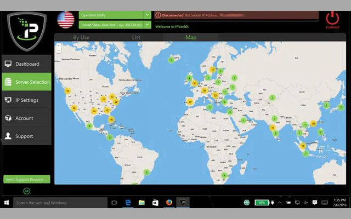Select the yellow server cluster near Hong Kong

313,123
